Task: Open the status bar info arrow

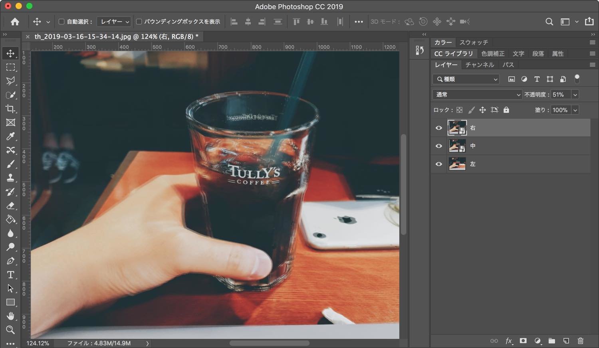Action: [x=147, y=343]
